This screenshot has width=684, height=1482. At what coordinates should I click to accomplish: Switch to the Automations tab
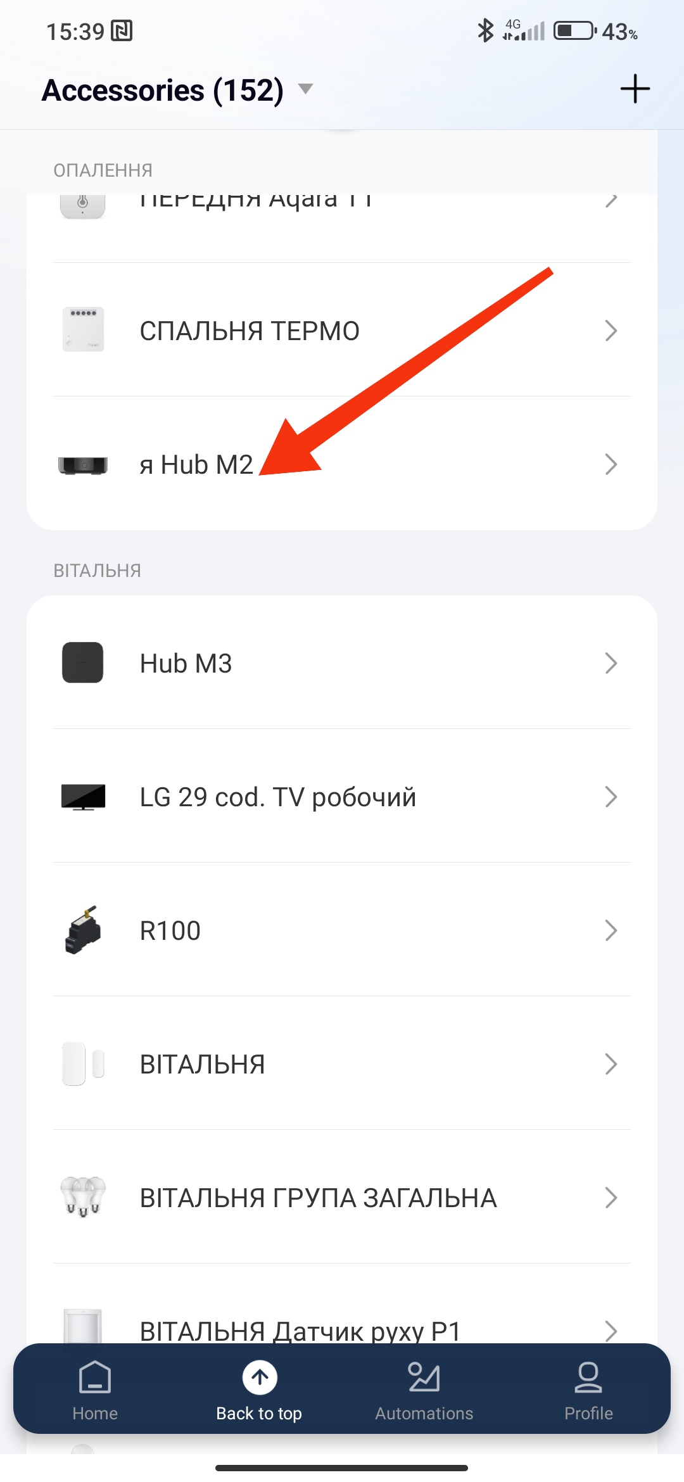(x=424, y=1390)
